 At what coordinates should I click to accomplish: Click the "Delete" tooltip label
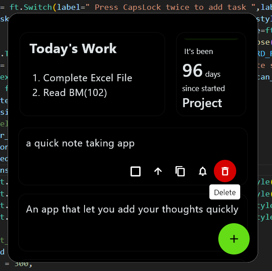pos(225,192)
